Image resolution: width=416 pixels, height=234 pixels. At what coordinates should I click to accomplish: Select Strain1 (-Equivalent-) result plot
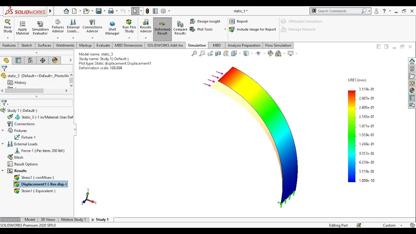click(x=35, y=191)
